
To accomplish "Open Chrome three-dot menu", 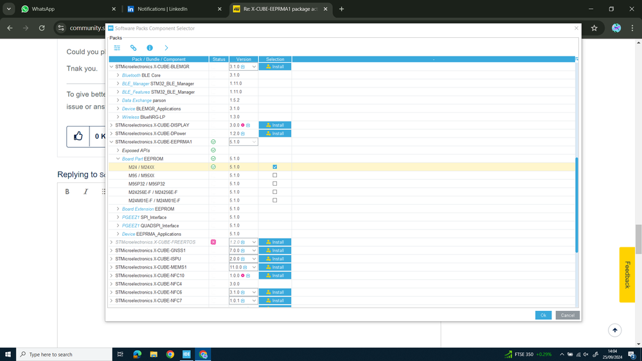I will pos(632,28).
